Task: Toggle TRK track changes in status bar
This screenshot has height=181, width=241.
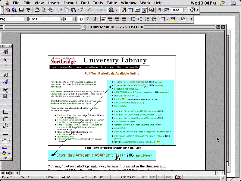Action: (x=152, y=177)
